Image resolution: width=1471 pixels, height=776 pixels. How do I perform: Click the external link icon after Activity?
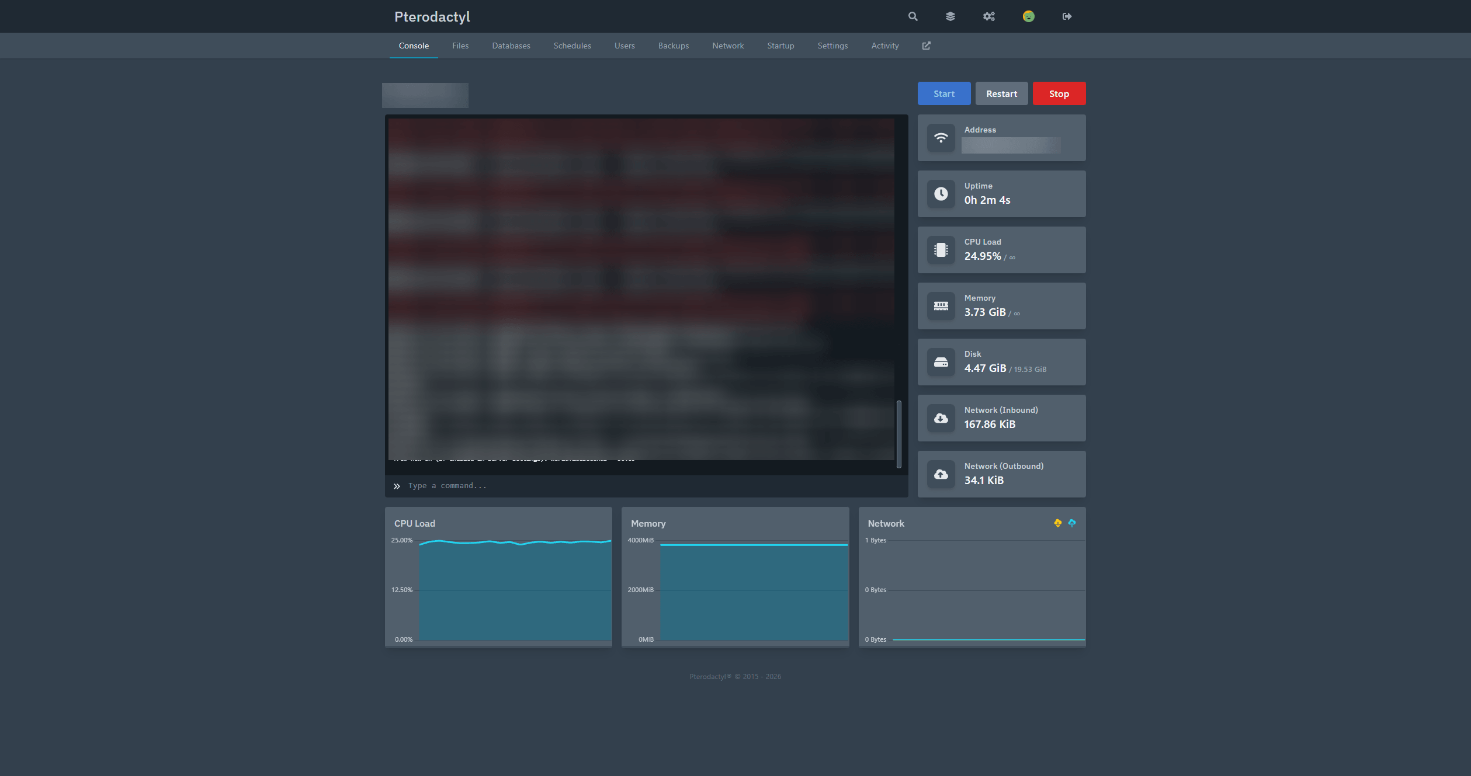click(926, 46)
